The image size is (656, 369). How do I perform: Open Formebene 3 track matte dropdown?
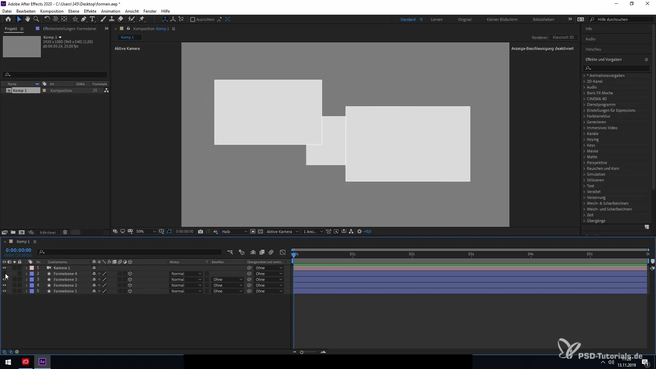(x=228, y=279)
